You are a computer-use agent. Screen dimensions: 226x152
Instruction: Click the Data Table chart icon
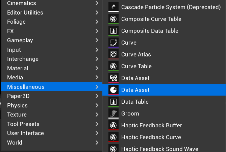tap(114, 102)
